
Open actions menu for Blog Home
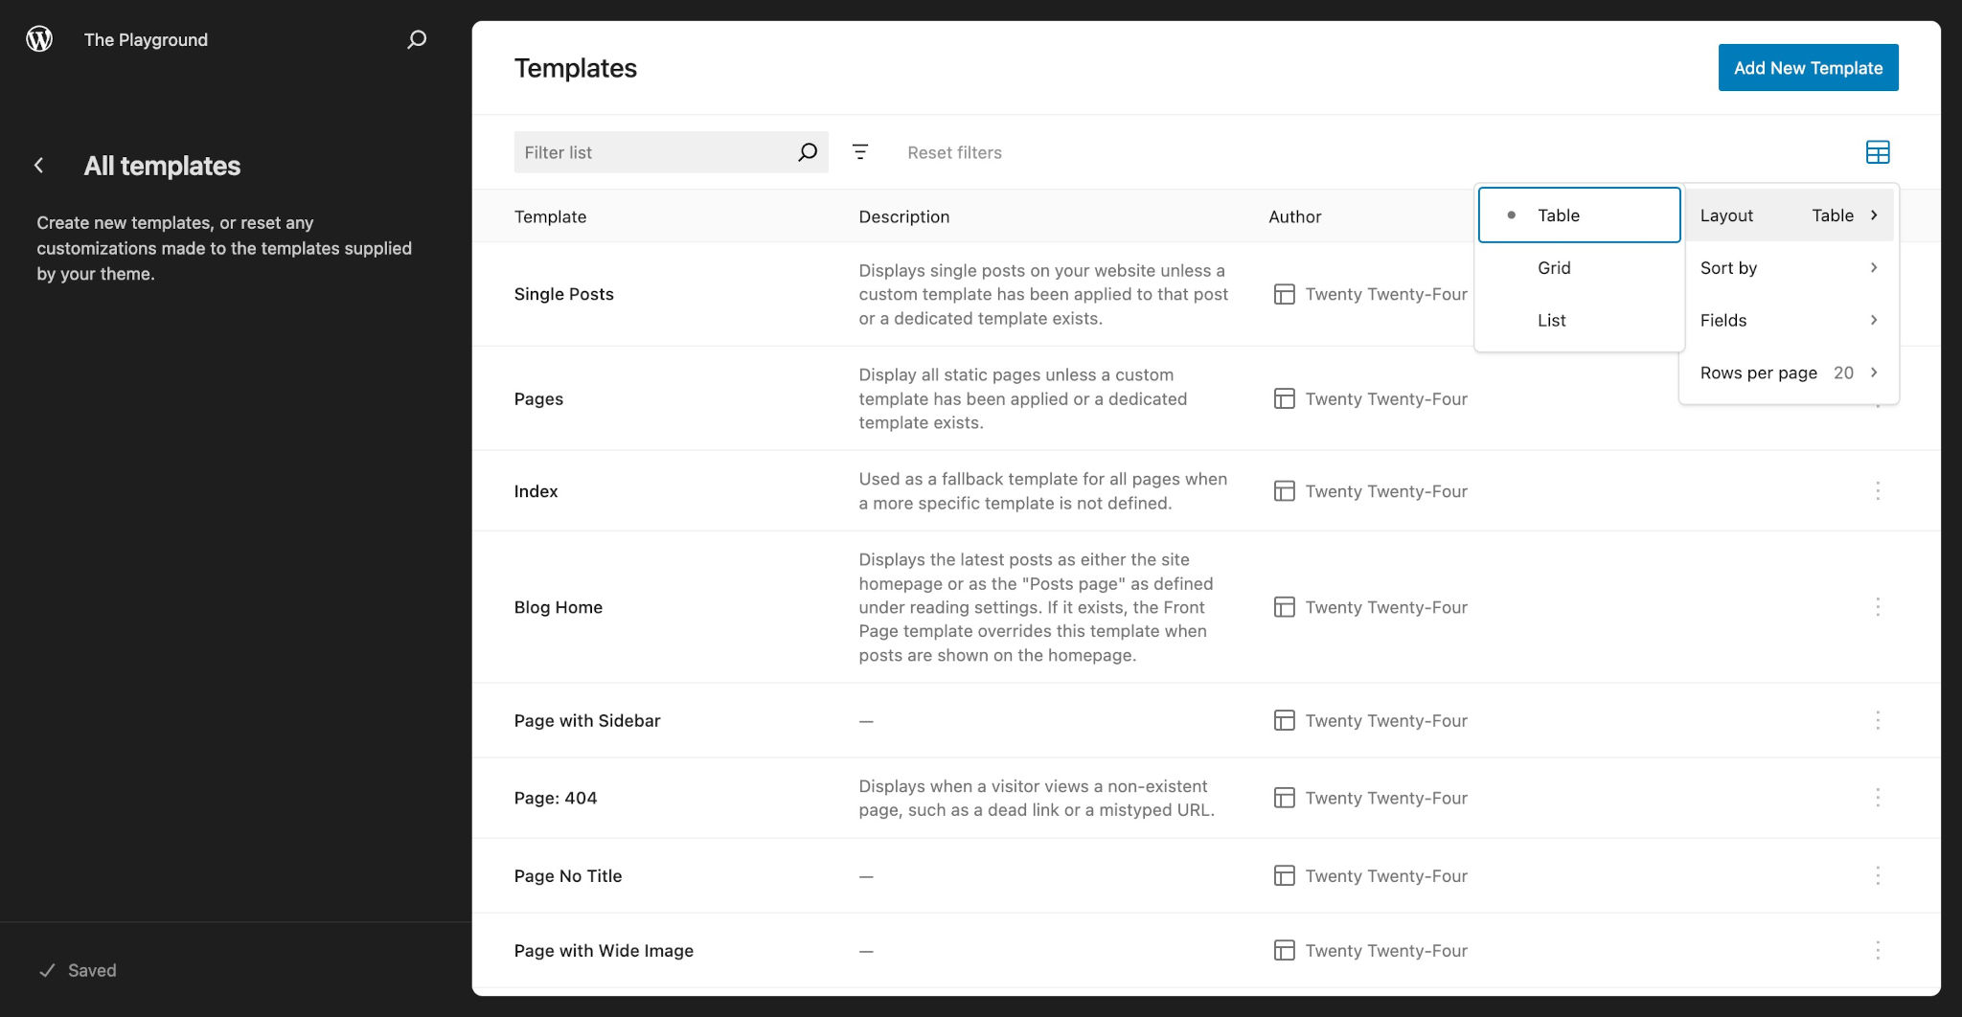(x=1878, y=607)
